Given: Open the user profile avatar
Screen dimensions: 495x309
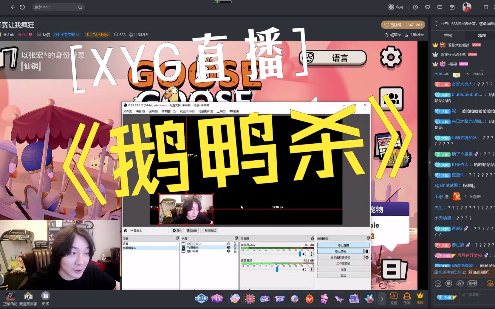Looking at the screenshot, I should click(467, 7).
